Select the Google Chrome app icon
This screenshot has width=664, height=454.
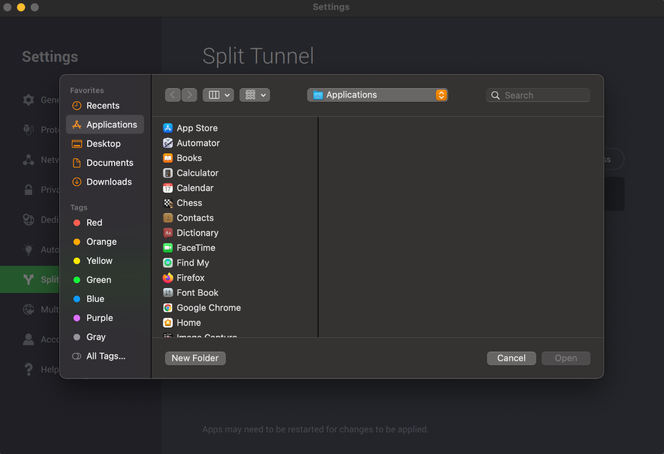click(x=168, y=308)
